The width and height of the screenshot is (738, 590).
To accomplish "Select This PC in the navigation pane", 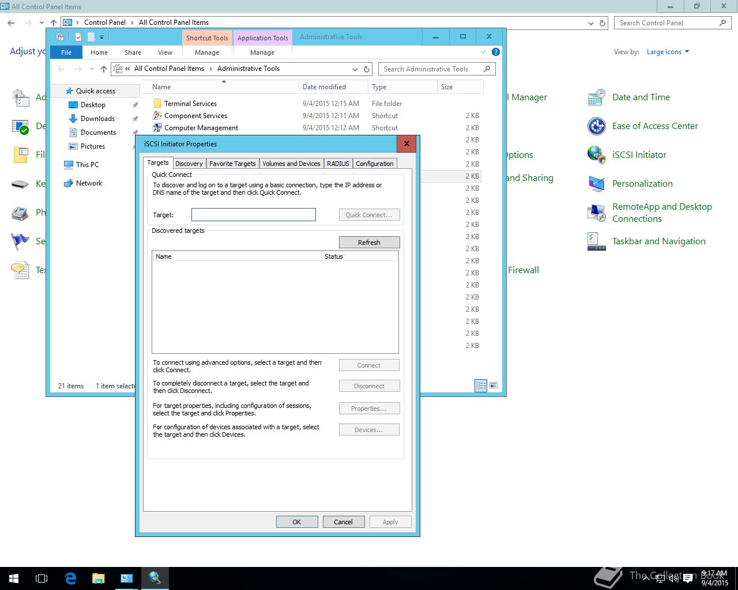I will [x=87, y=165].
